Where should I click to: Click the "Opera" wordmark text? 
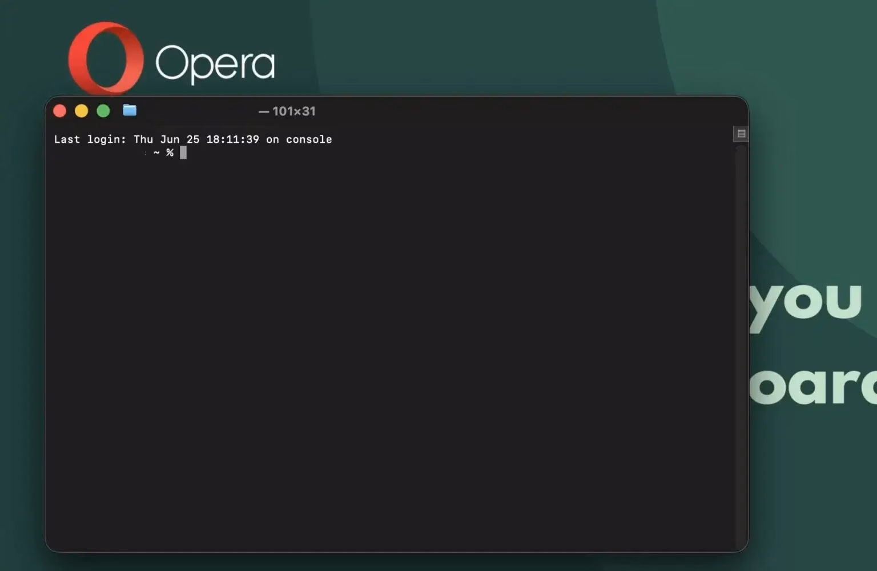(215, 63)
